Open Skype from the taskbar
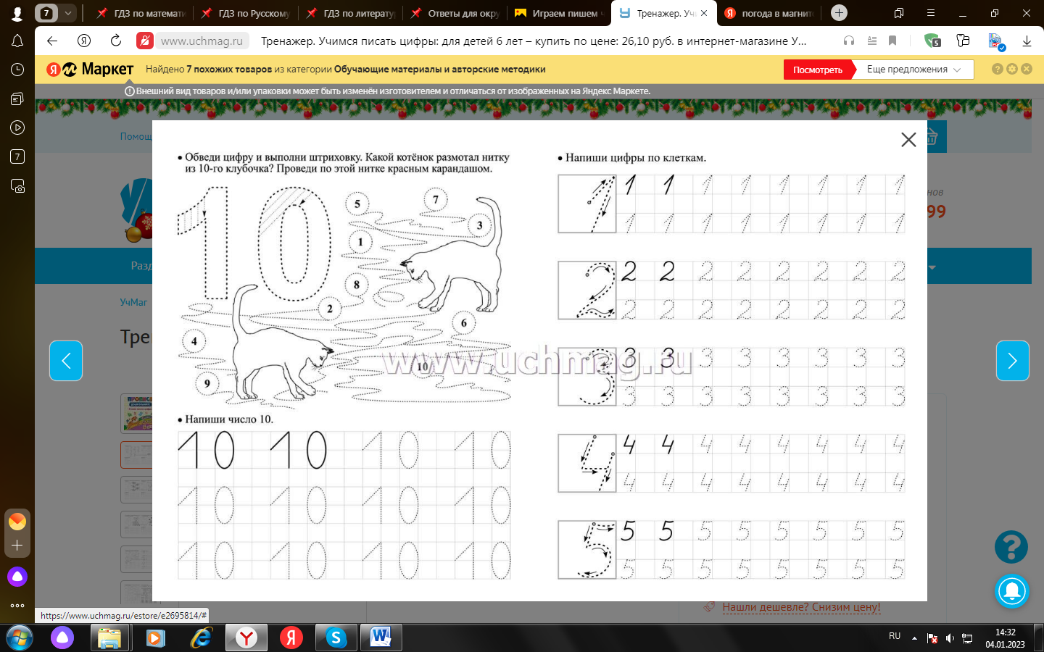The height and width of the screenshot is (652, 1044). click(x=336, y=638)
